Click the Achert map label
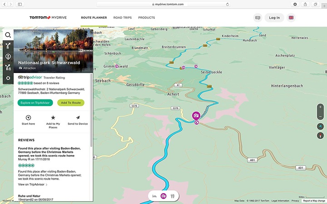Image resolution: width=327 pixels, height=204 pixels. click(x=173, y=94)
